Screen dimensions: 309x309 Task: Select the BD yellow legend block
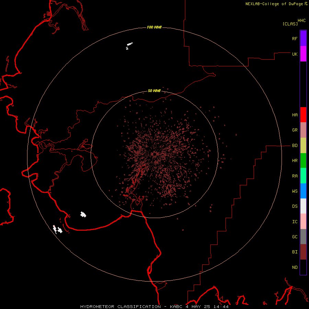[303, 146]
